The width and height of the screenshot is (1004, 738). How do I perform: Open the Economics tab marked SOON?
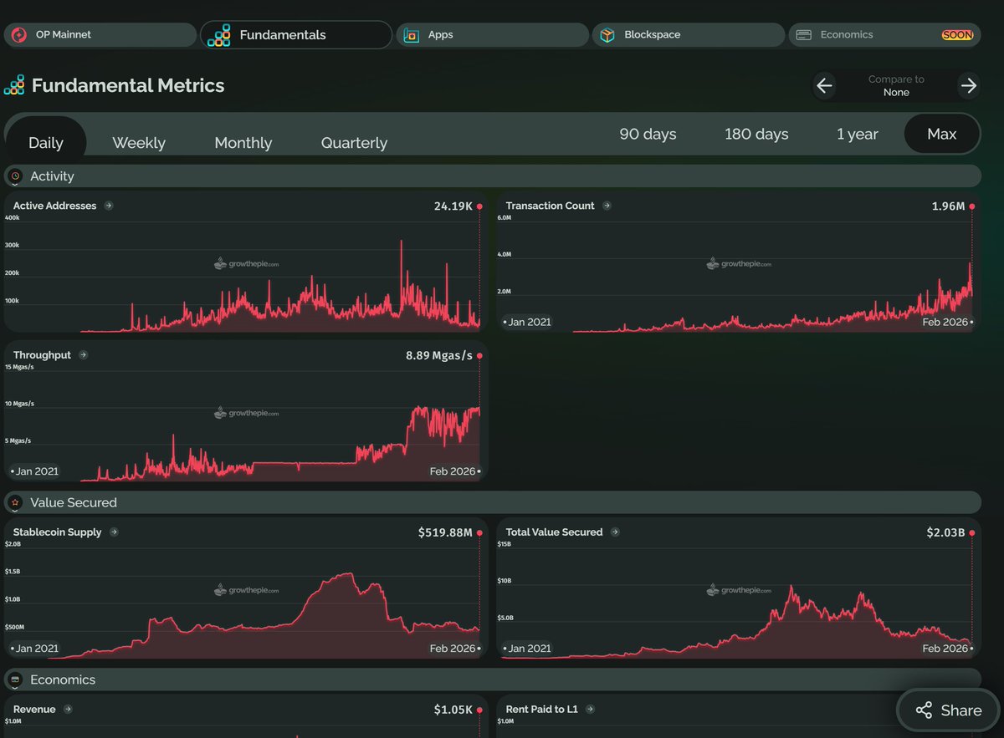point(884,35)
